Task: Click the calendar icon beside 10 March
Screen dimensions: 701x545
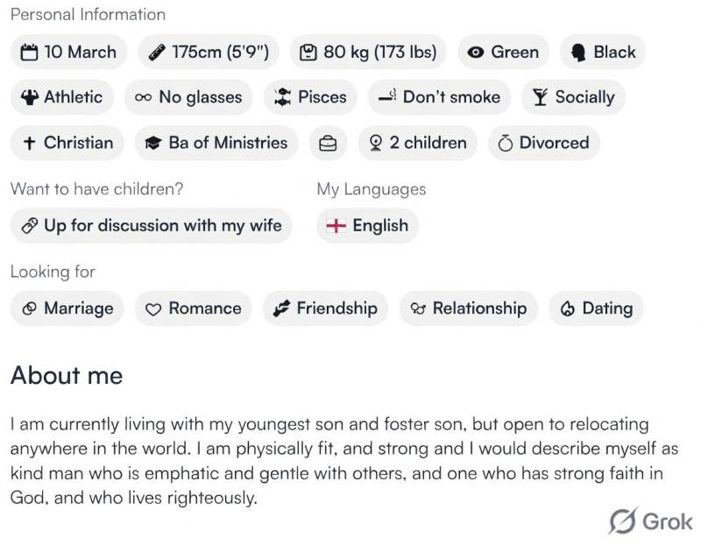Action: pos(29,53)
